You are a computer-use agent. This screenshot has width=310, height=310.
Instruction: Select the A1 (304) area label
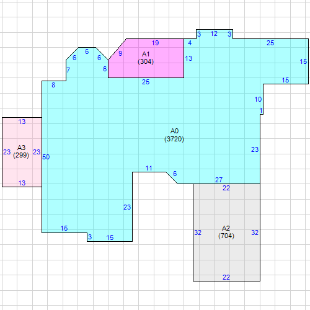tap(146, 58)
